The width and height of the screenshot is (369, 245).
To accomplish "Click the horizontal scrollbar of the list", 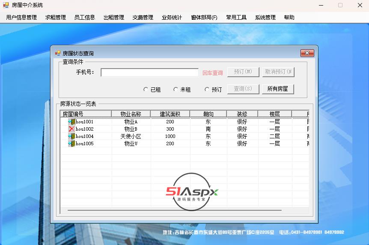I will click(174, 210).
